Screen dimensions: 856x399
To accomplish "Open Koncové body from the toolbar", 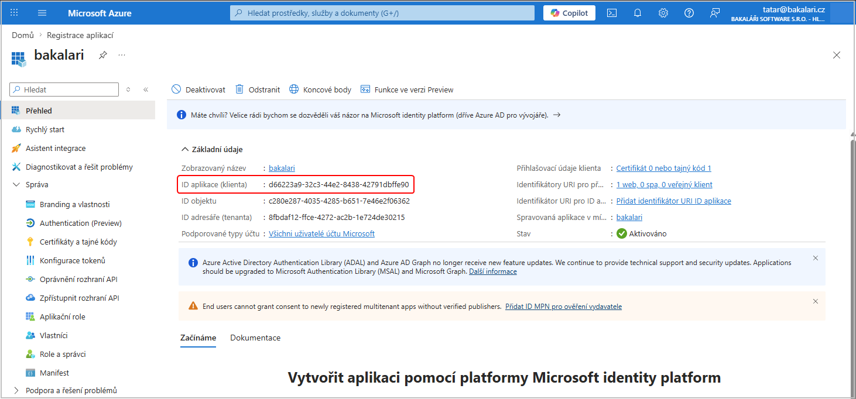I will click(320, 90).
